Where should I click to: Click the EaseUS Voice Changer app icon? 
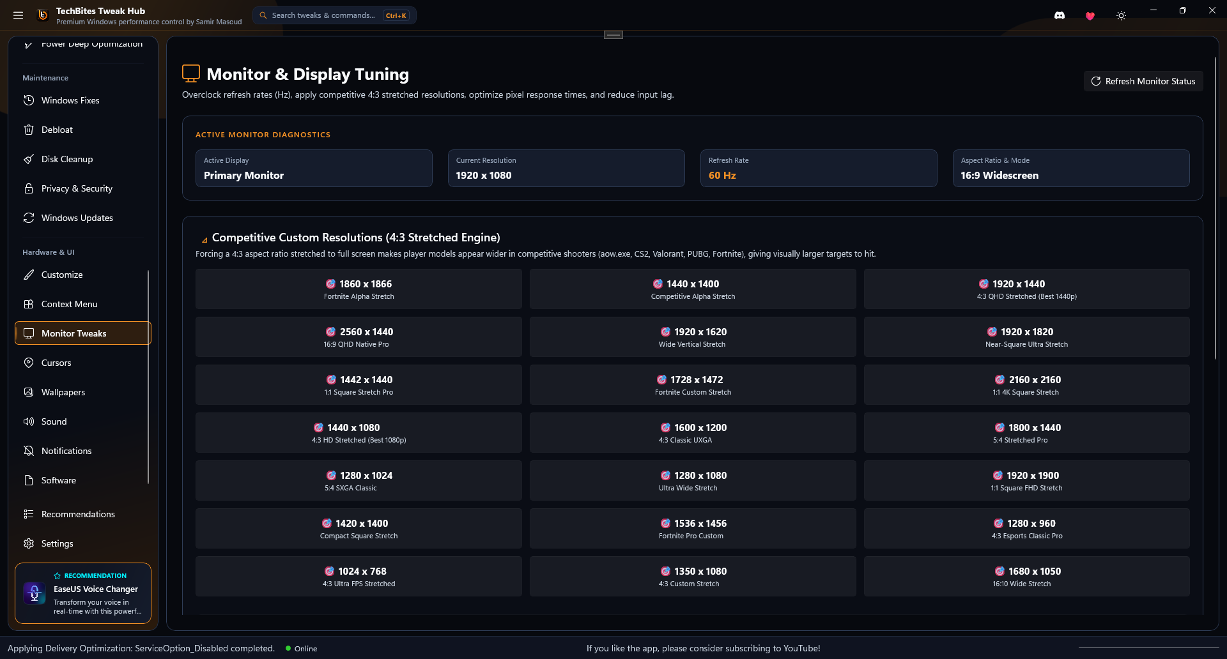point(35,593)
